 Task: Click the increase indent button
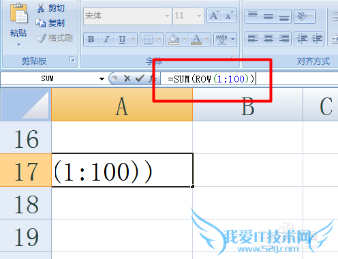tap(317, 39)
